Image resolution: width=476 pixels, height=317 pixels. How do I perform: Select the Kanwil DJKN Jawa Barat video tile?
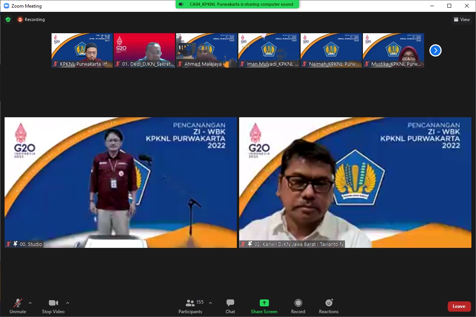[355, 182]
